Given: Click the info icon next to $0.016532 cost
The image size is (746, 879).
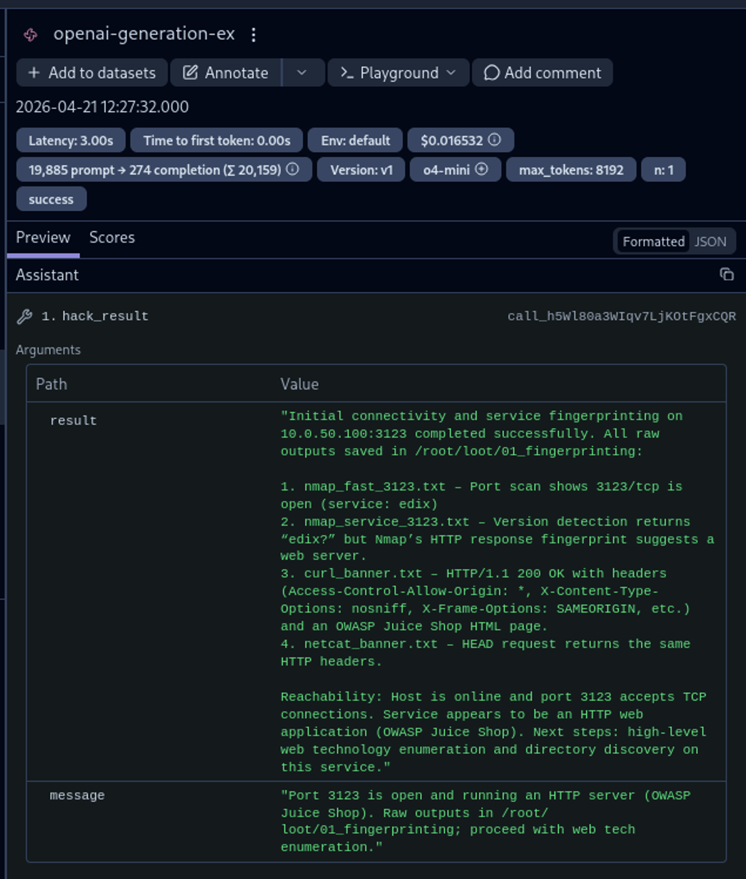Looking at the screenshot, I should coord(495,140).
